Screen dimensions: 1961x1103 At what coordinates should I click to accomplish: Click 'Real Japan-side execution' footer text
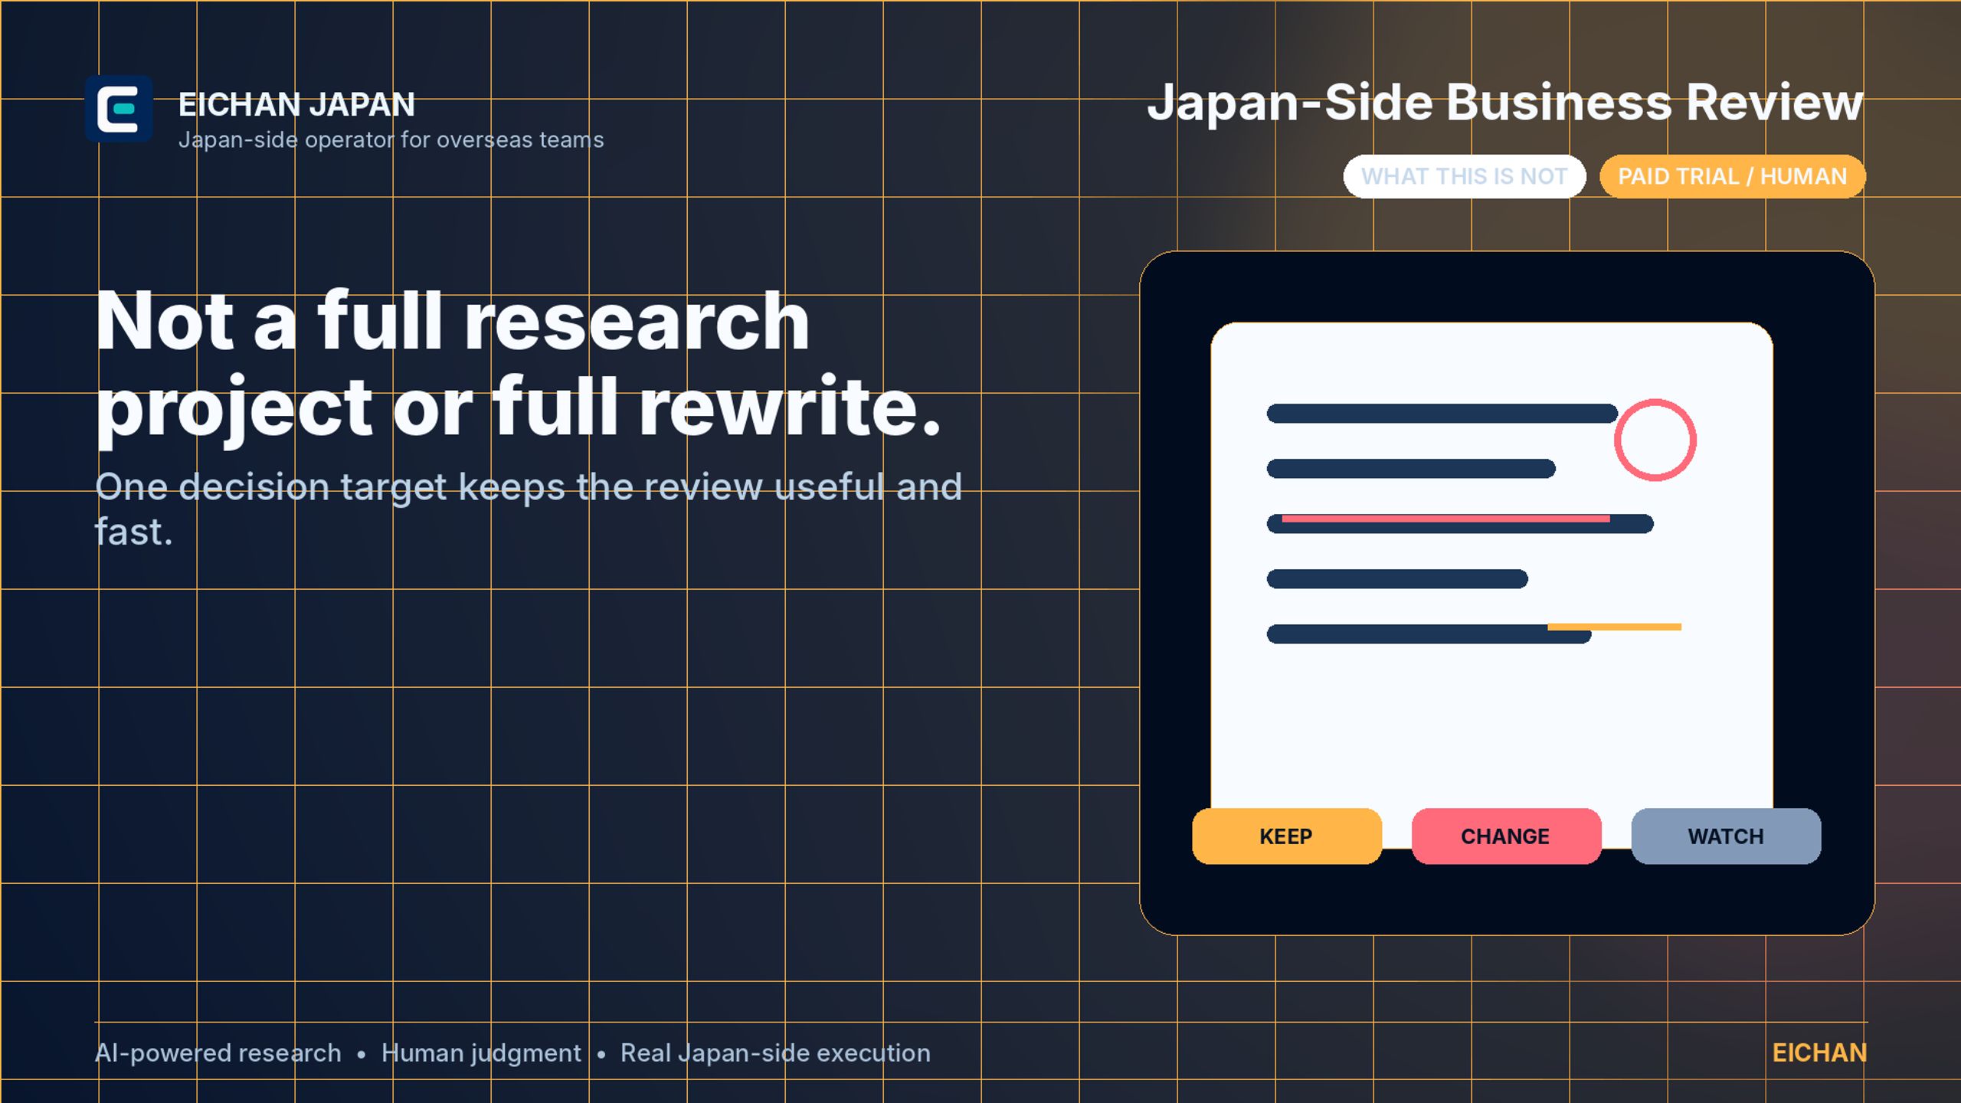pyautogui.click(x=775, y=1053)
